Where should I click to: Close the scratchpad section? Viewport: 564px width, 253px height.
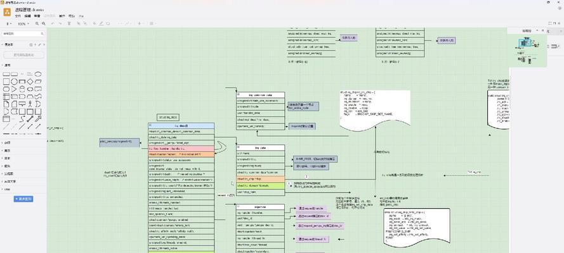click(x=44, y=45)
